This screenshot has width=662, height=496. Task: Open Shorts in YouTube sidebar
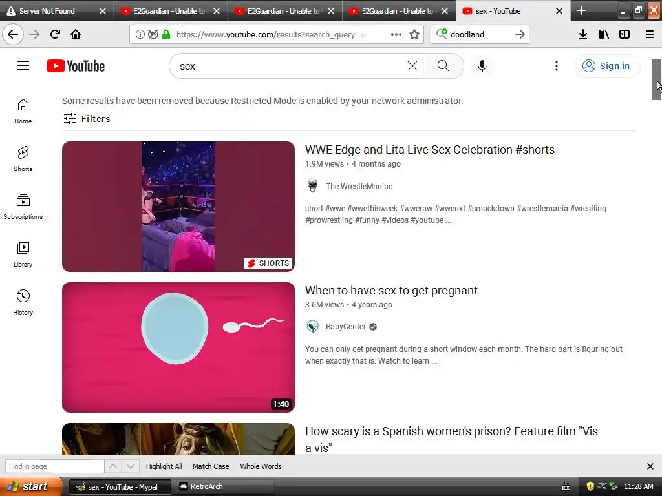point(23,159)
